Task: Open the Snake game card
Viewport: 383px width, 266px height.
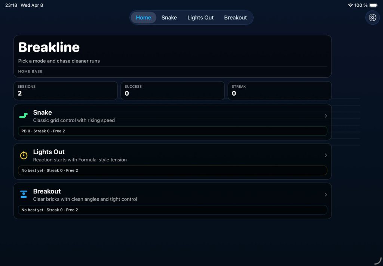Action: [x=172, y=116]
